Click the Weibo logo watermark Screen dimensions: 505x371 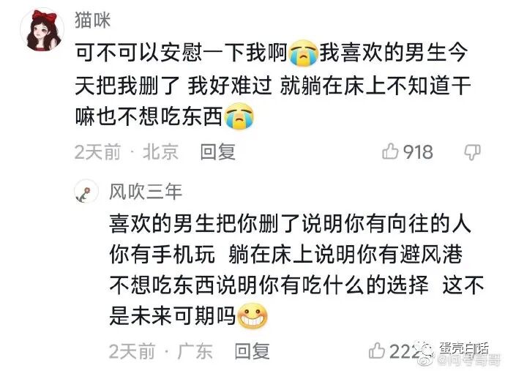click(x=426, y=353)
